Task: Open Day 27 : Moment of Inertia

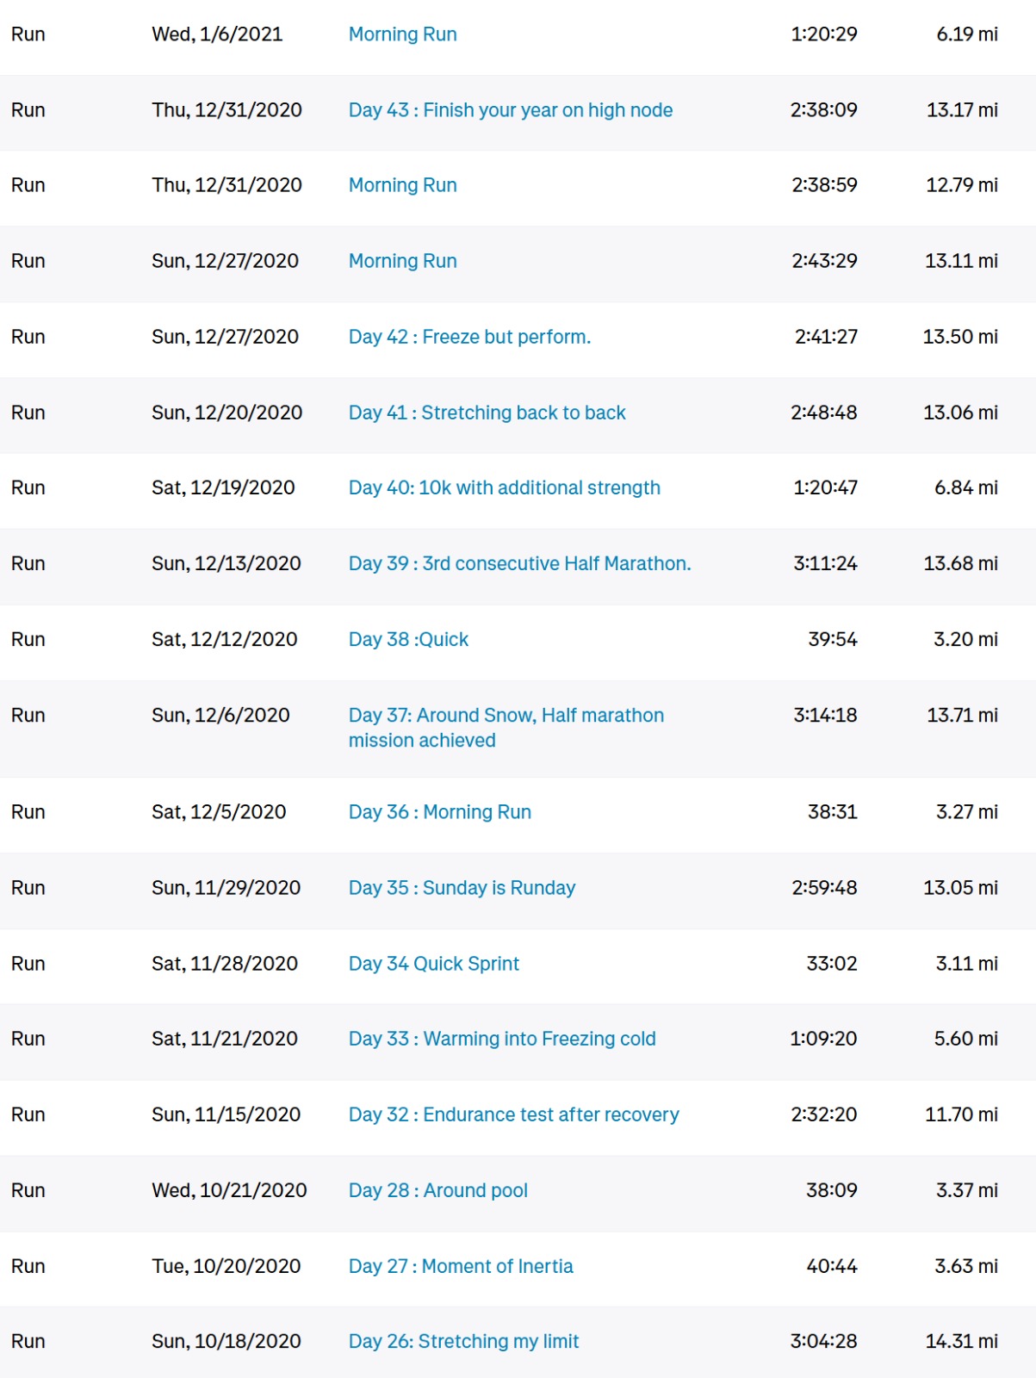Action: [461, 1266]
